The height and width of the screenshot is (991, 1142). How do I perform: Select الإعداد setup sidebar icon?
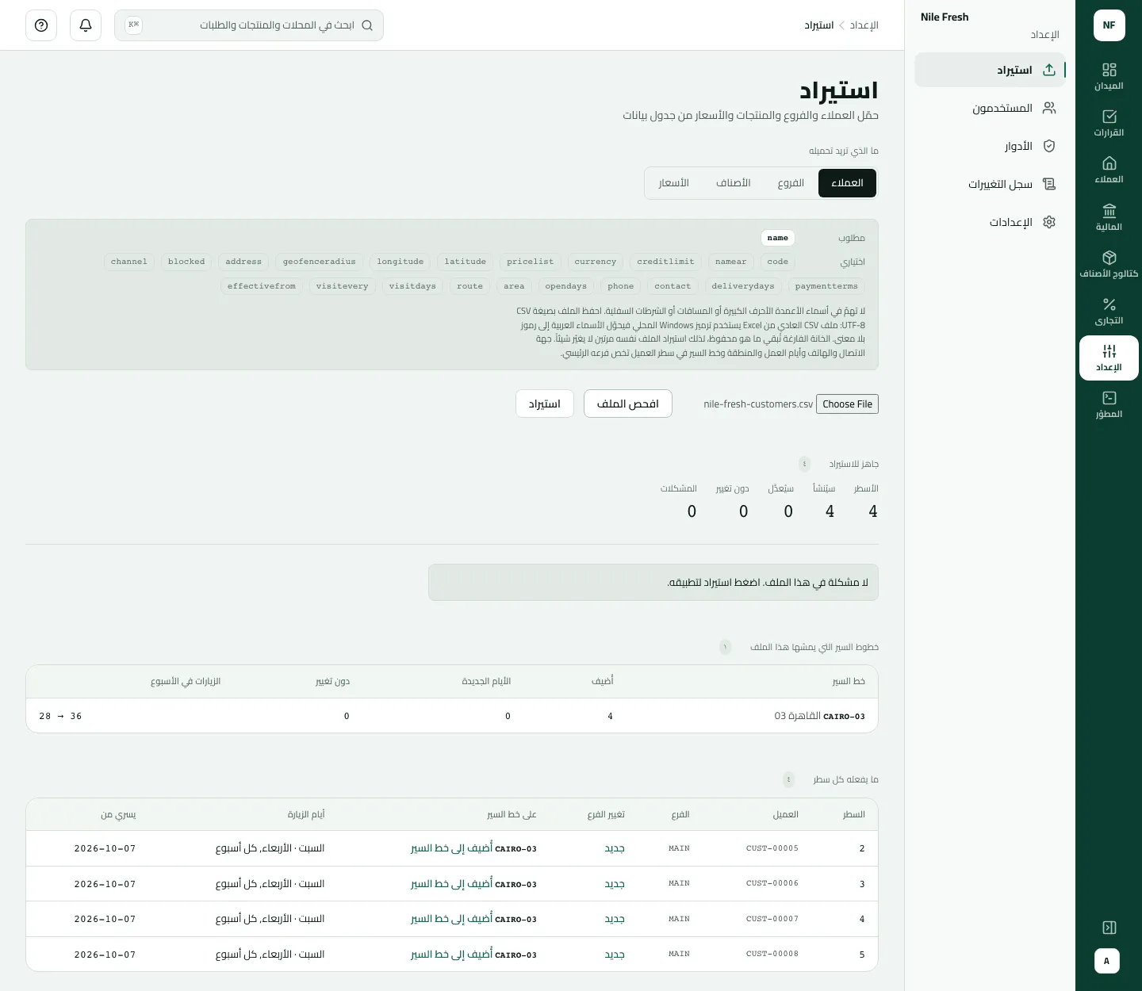(x=1109, y=358)
